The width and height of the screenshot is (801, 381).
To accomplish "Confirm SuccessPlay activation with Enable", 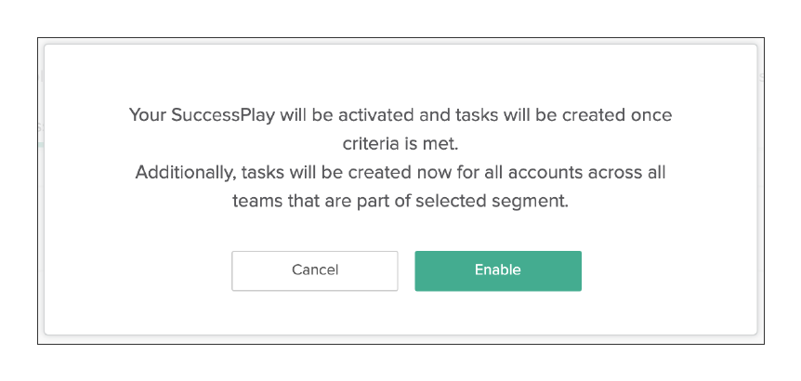I will [x=498, y=270].
